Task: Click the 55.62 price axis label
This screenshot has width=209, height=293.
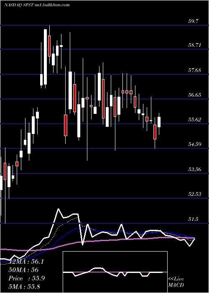Action: [x=195, y=120]
